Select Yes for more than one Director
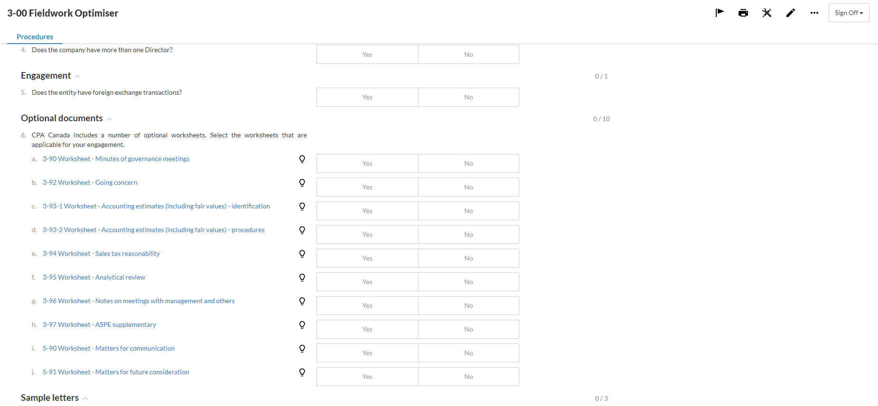 coord(367,54)
